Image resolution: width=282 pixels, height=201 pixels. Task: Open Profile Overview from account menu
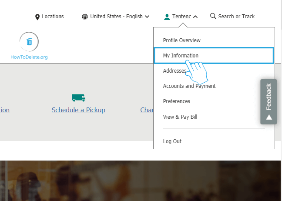(181, 40)
